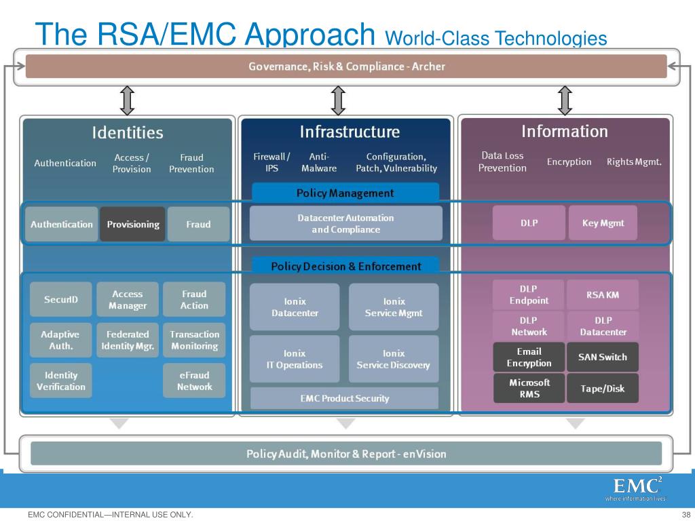Click the grey Authentication box
The height and width of the screenshot is (521, 695).
(62, 224)
